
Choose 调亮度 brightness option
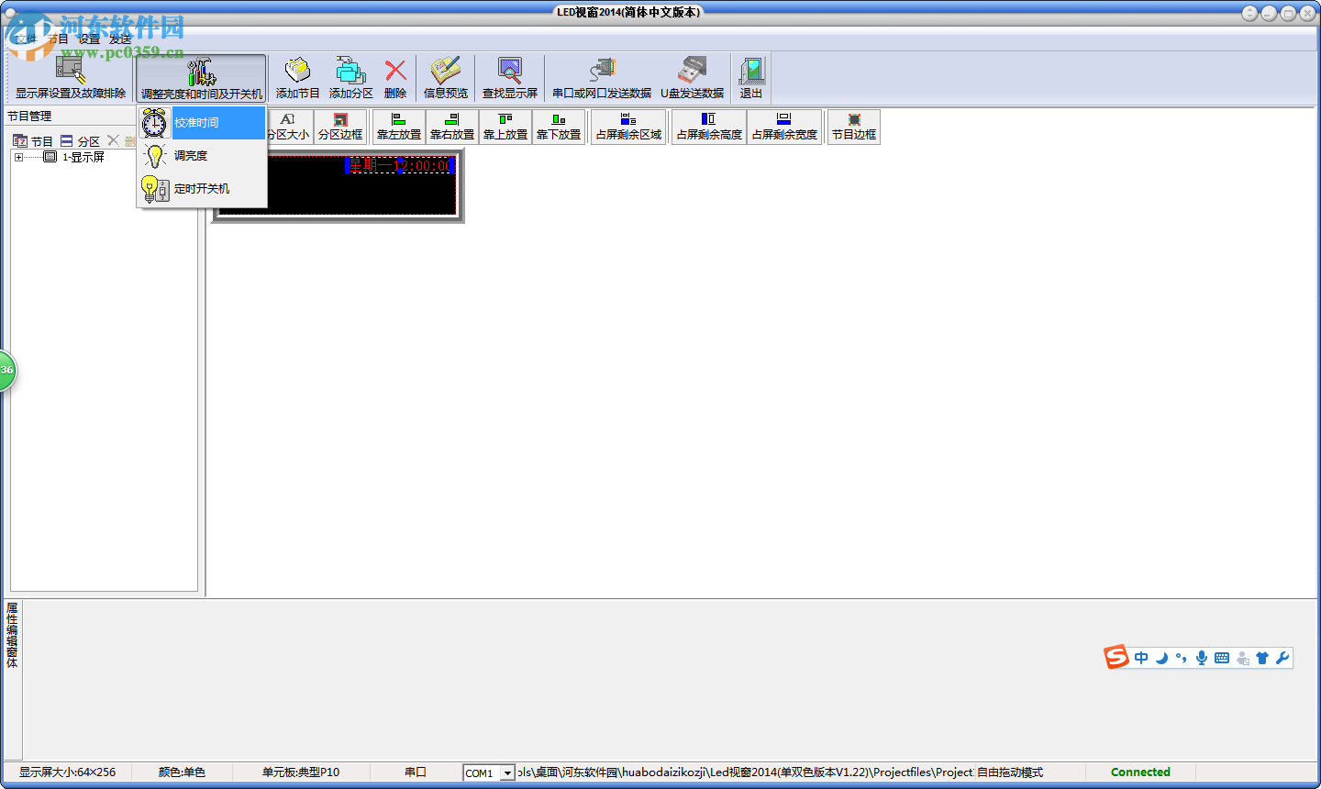tap(202, 156)
